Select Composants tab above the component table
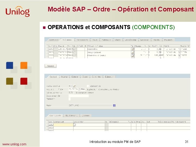196x147 pixels. coord(55,115)
